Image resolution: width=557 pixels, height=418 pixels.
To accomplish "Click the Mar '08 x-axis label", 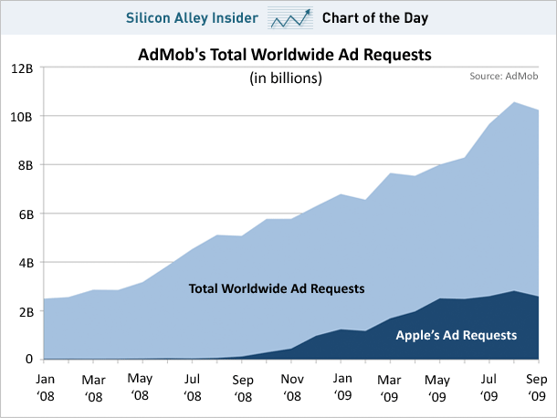I will 93,388.
